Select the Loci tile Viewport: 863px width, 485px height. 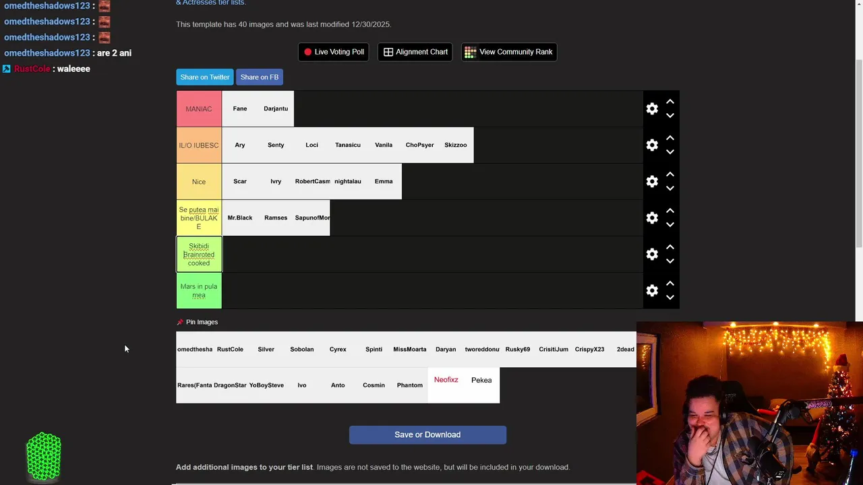311,145
